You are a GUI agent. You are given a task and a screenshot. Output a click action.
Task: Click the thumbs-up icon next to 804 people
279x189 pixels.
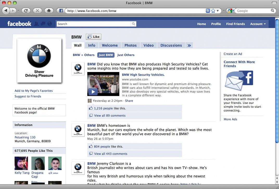coord(91,146)
